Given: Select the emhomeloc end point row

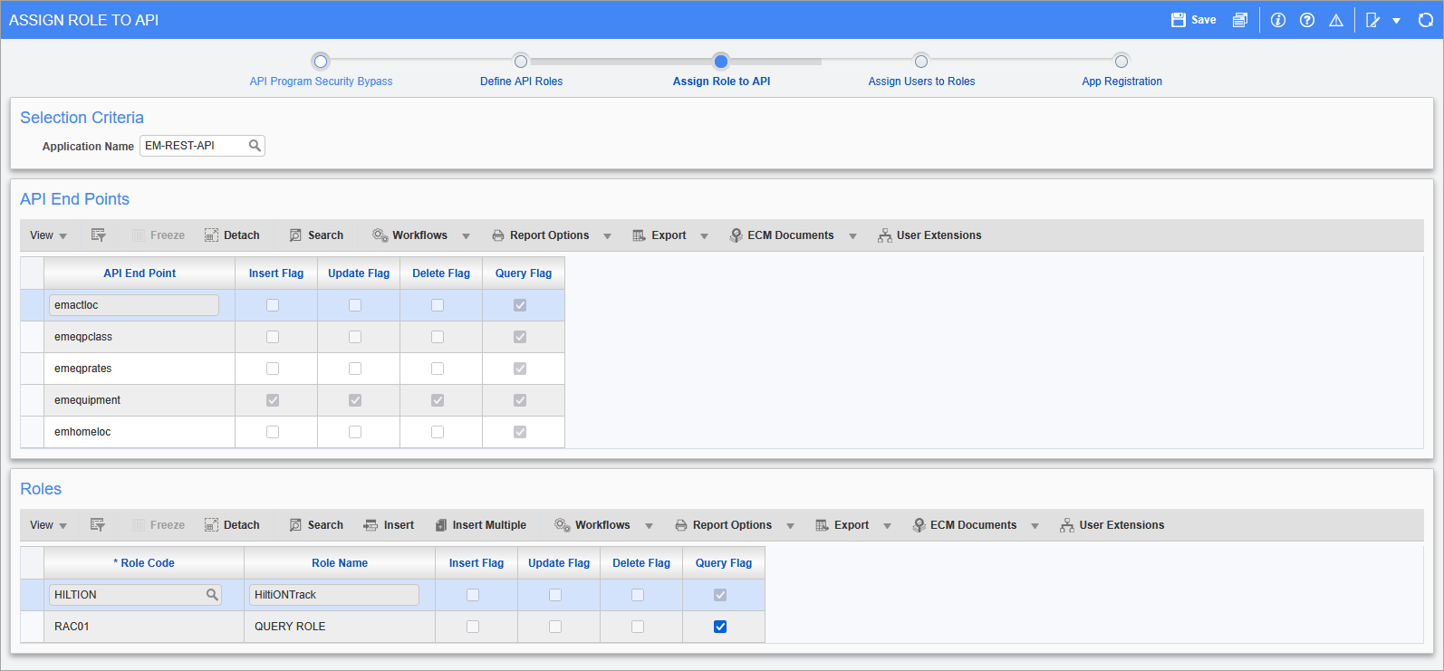Looking at the screenshot, I should coord(293,432).
